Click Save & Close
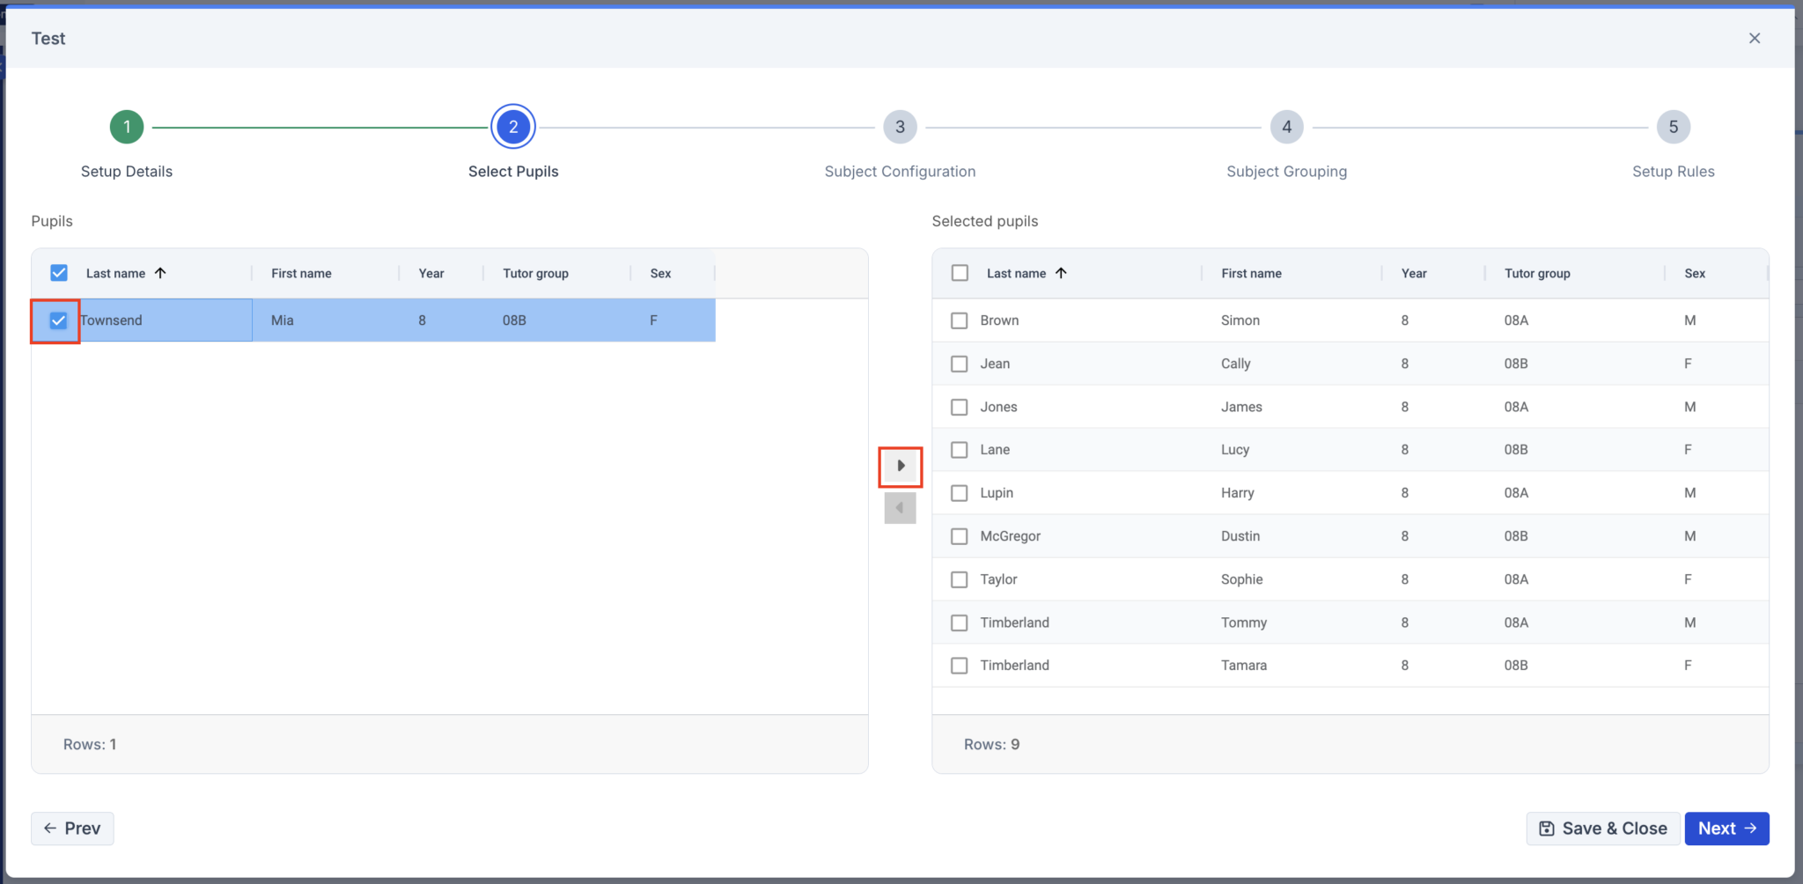The height and width of the screenshot is (884, 1803). [x=1602, y=828]
